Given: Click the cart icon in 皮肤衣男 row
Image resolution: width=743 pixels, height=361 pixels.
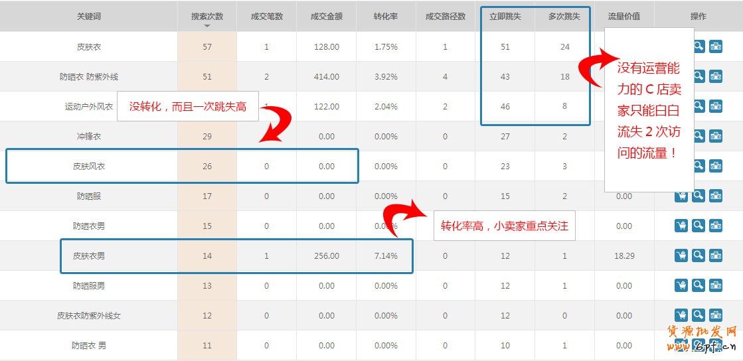Looking at the screenshot, I should (681, 255).
